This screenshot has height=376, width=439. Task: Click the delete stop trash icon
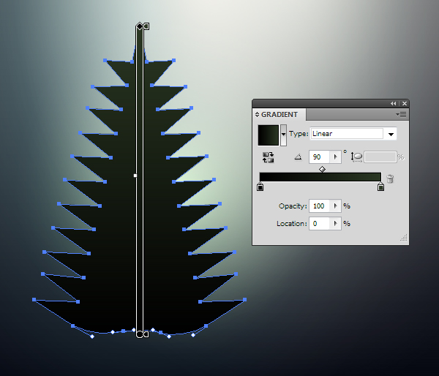coord(390,178)
